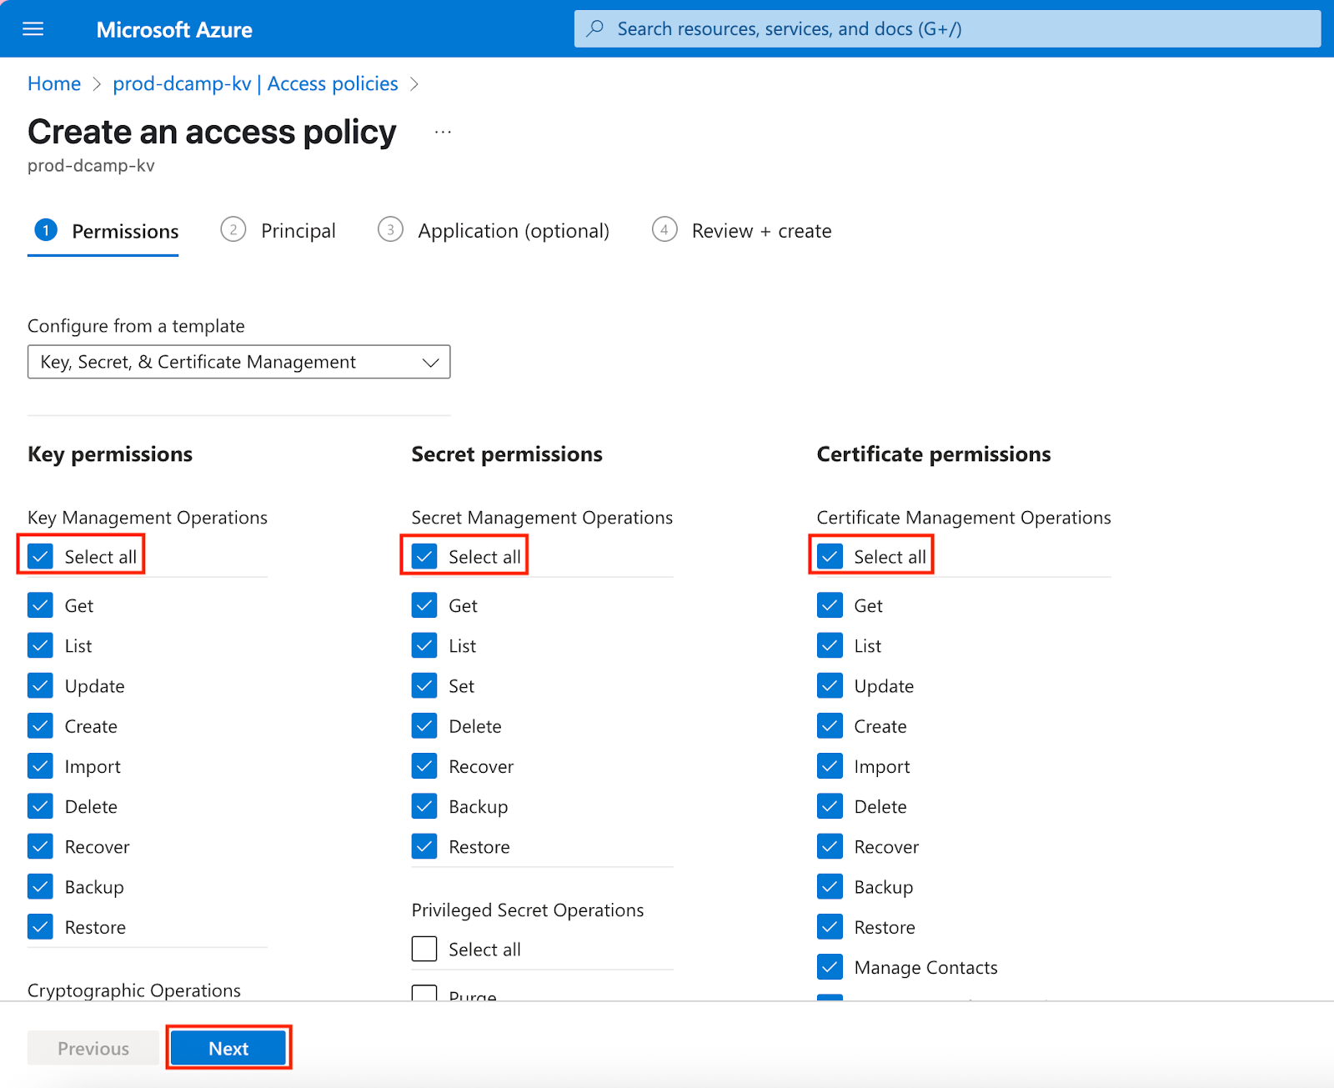Click the Previous button
1334x1088 pixels.
tap(93, 1048)
